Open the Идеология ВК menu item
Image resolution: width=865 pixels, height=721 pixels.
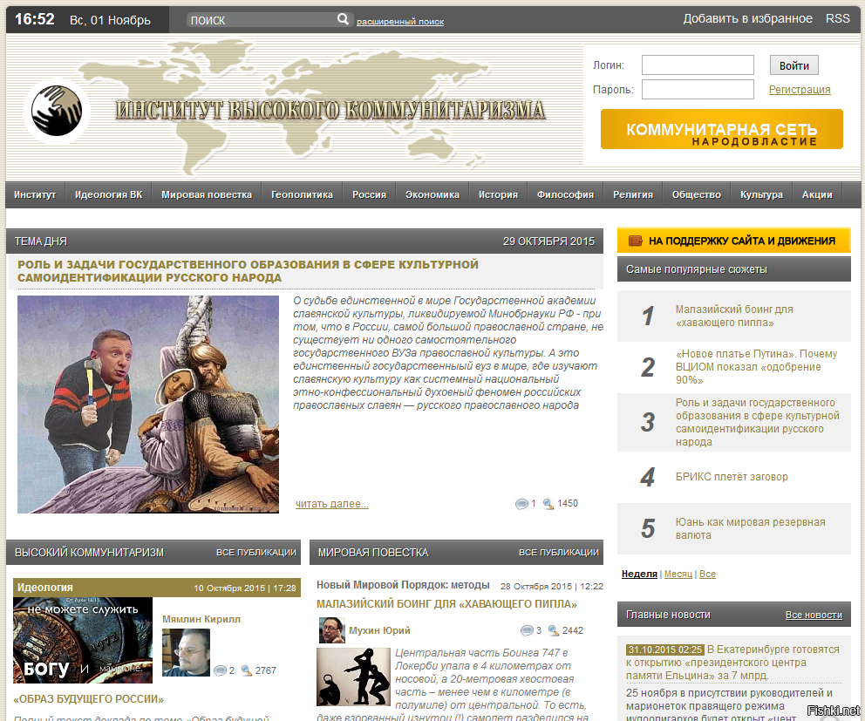click(x=108, y=194)
